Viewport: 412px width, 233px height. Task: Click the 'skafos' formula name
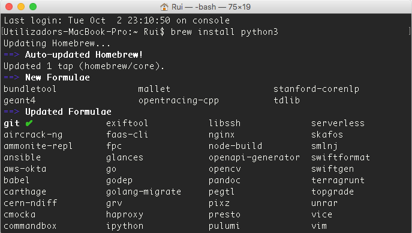click(327, 135)
